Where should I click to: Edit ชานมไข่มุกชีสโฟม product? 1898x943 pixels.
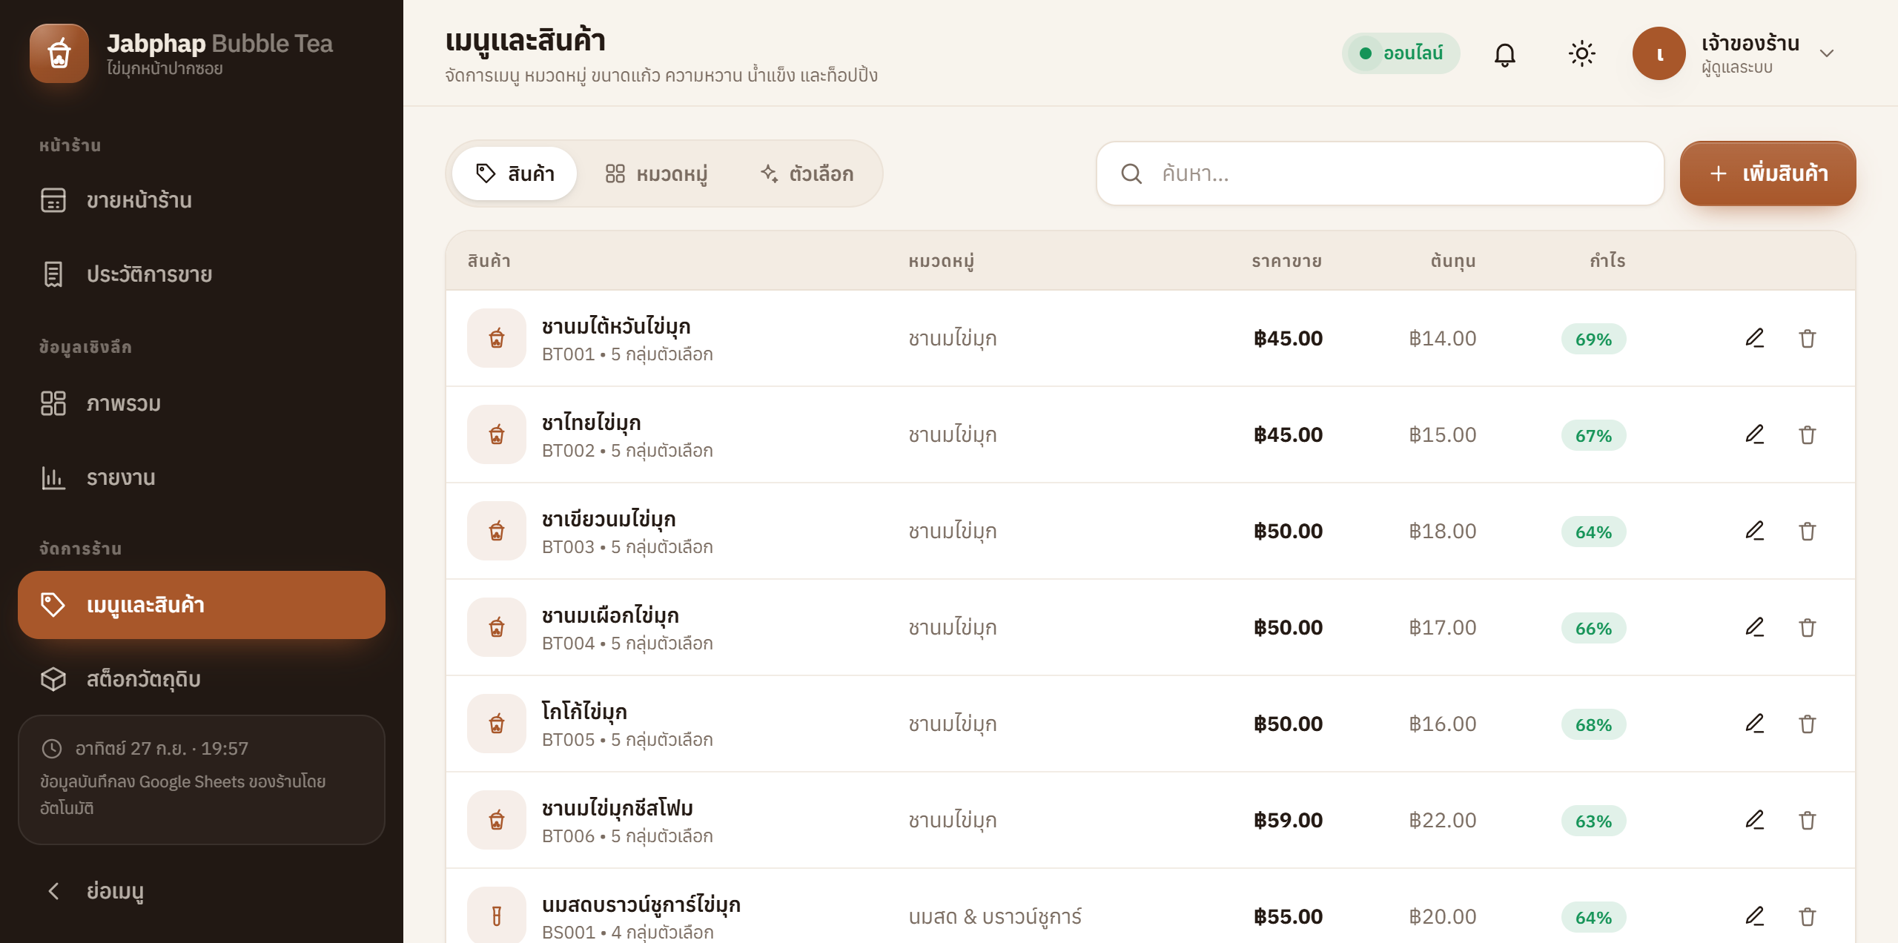(1754, 820)
